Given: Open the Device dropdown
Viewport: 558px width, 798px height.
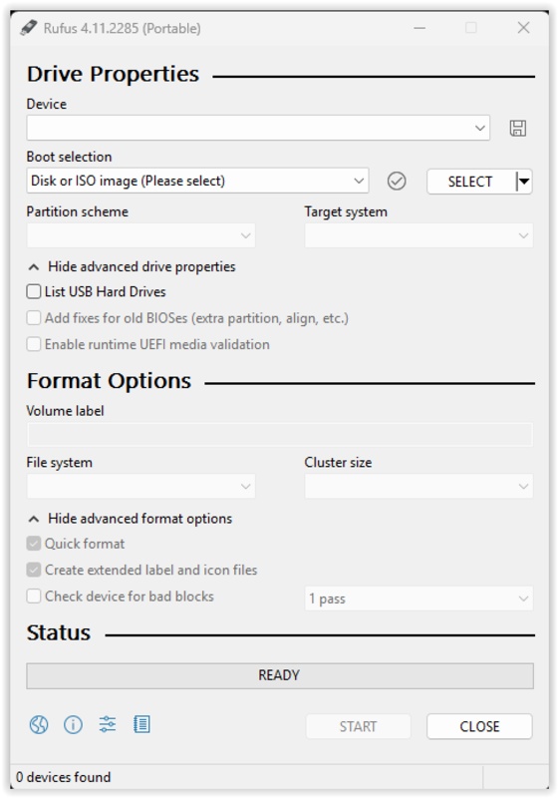Looking at the screenshot, I should click(x=258, y=128).
